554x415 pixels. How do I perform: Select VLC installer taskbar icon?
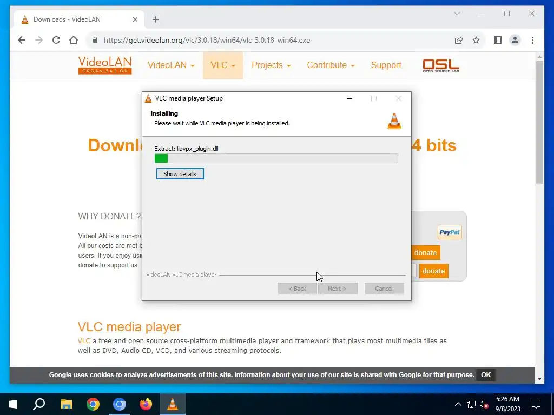173,404
